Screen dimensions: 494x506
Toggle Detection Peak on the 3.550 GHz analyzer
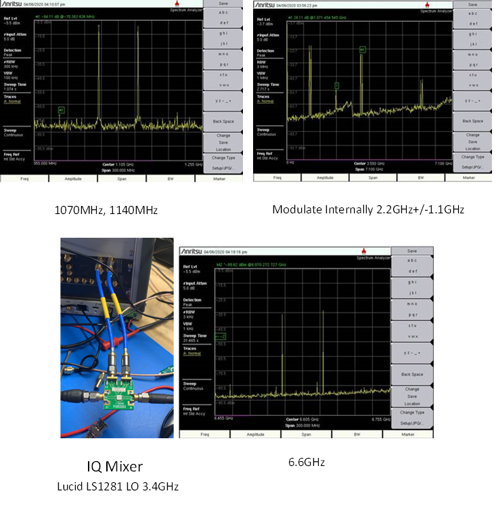(265, 53)
